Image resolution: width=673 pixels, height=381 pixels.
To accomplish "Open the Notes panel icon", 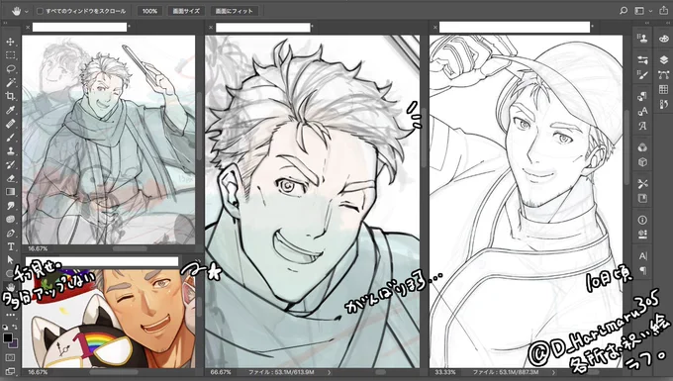I will point(642,198).
